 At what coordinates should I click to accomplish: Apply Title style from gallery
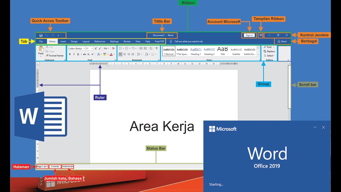[x=222, y=51]
